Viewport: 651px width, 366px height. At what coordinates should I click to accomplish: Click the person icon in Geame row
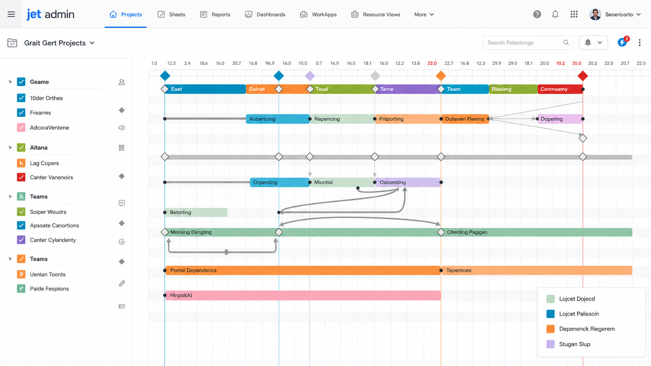tap(121, 82)
